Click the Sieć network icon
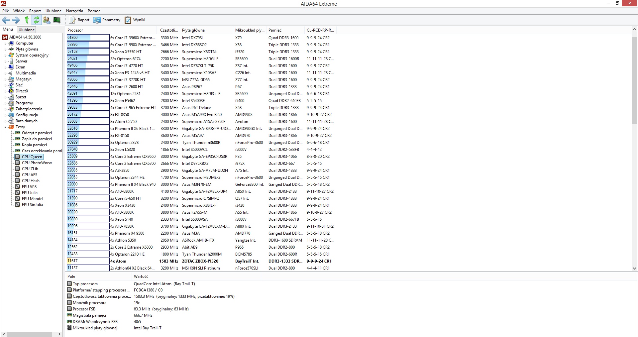638x337 pixels. tap(11, 85)
